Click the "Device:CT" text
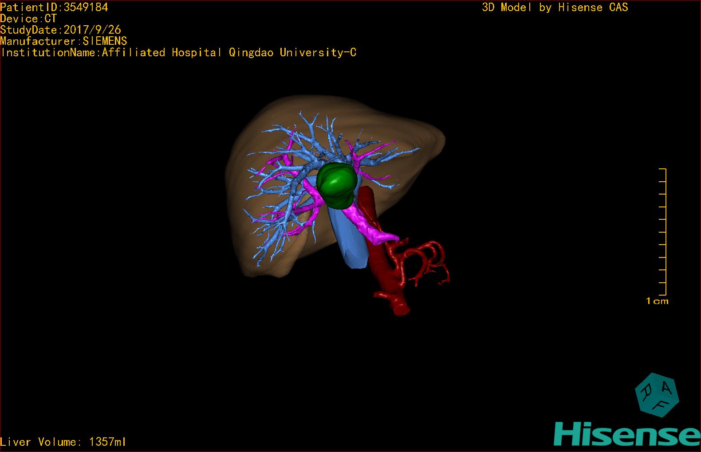Screen dimensions: 701x452 click(28, 19)
